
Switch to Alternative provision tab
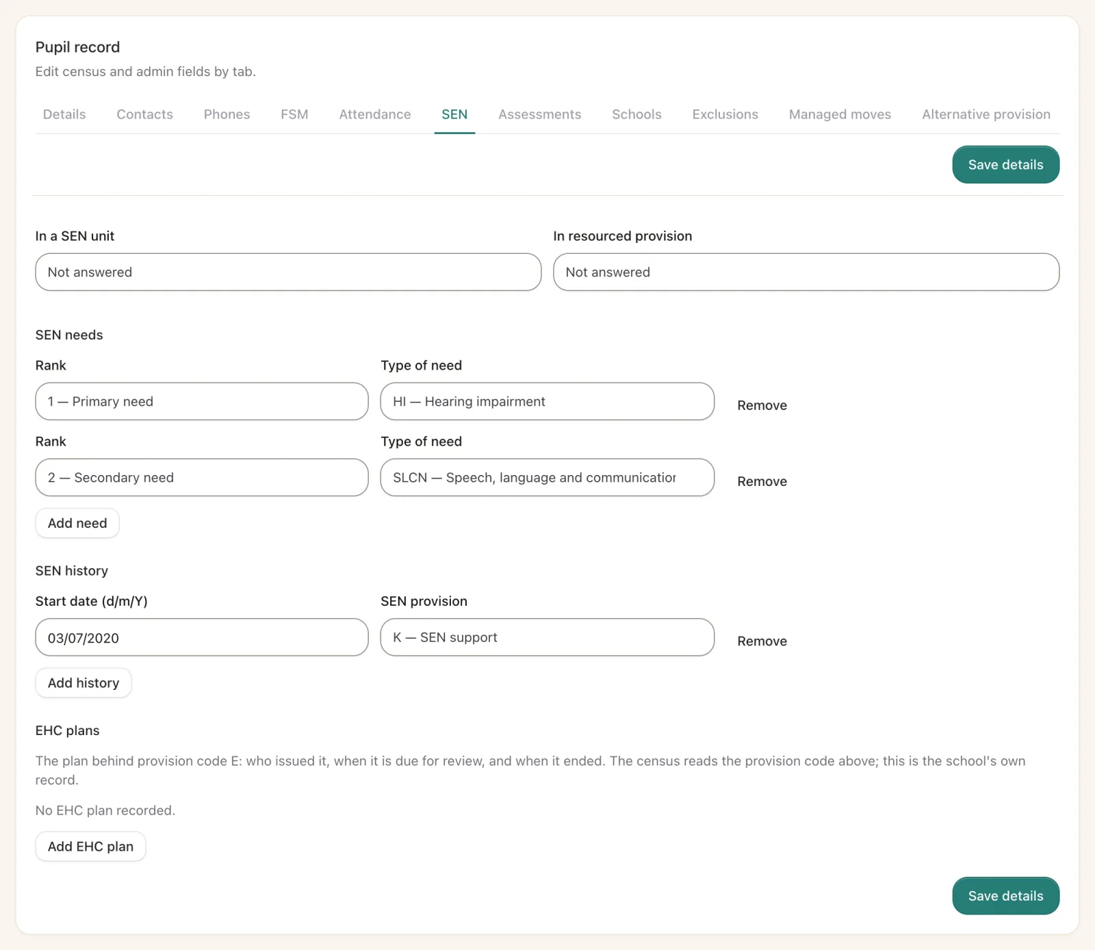click(985, 114)
